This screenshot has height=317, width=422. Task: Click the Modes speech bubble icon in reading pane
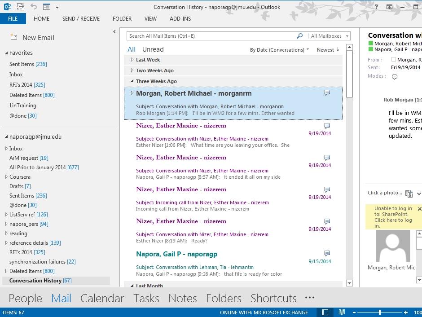pyautogui.click(x=395, y=77)
